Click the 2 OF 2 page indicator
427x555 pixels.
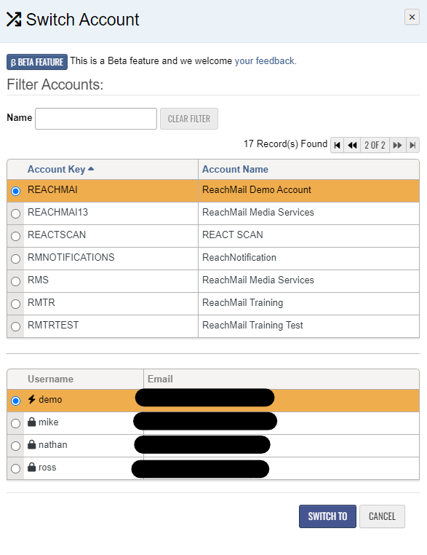(x=375, y=145)
